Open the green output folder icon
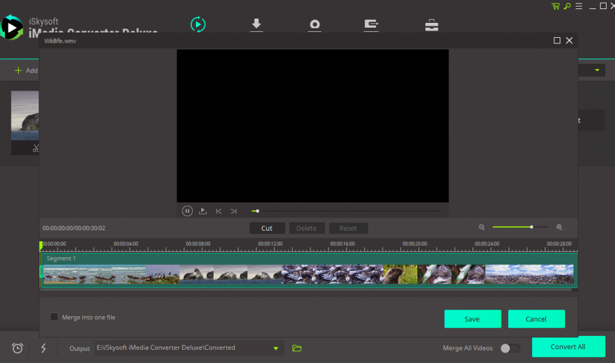This screenshot has width=615, height=363. [x=297, y=347]
